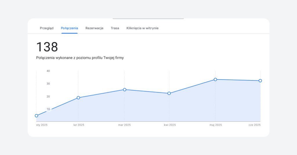
Task: Go to the Trasa tab
Action: point(115,28)
